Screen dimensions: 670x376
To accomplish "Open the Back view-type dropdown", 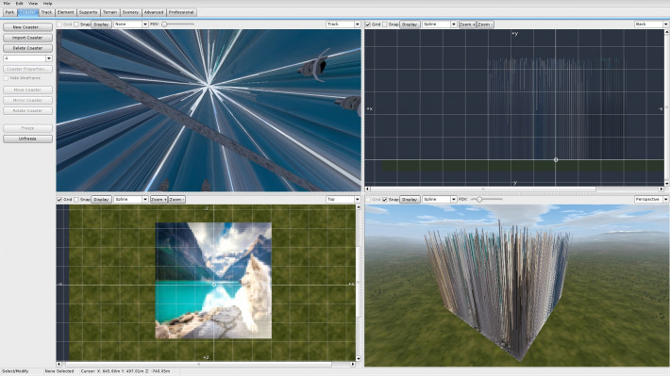I will (652, 25).
